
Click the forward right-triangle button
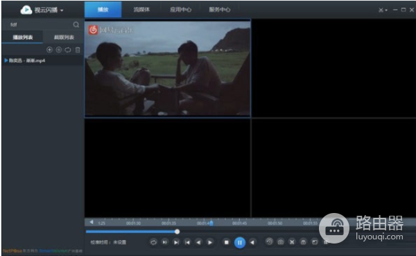[x=210, y=242]
